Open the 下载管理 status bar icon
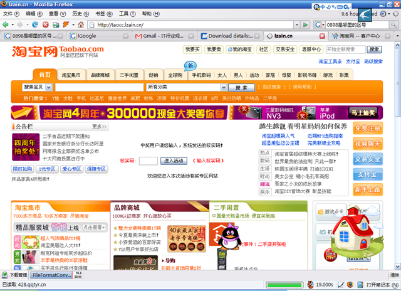The image size is (401, 291). point(14,275)
